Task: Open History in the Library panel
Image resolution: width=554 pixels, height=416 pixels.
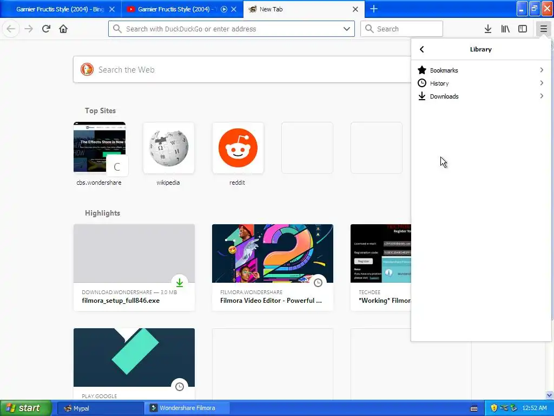Action: tap(481, 83)
